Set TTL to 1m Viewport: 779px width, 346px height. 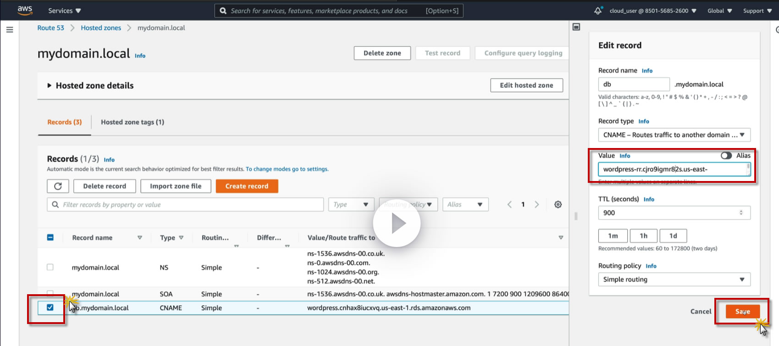coord(613,236)
